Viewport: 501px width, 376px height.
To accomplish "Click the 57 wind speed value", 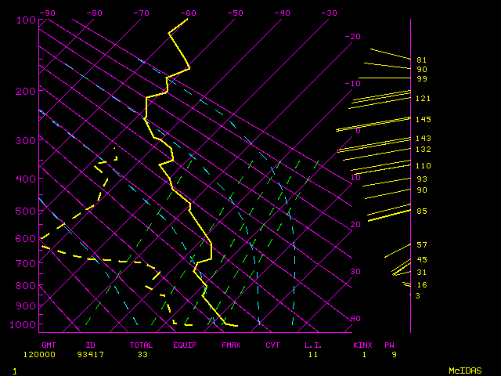I will (421, 245).
